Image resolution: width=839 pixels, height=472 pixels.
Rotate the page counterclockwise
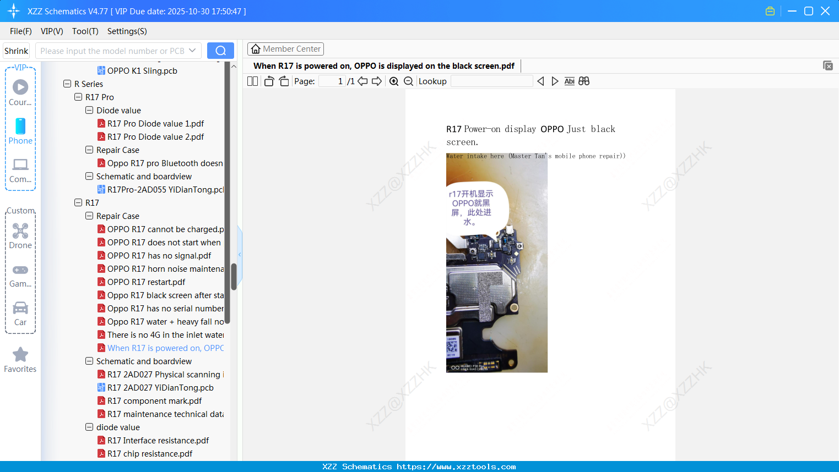pyautogui.click(x=269, y=81)
